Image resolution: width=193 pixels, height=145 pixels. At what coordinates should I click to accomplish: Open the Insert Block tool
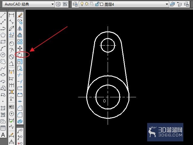[x=3, y=88]
